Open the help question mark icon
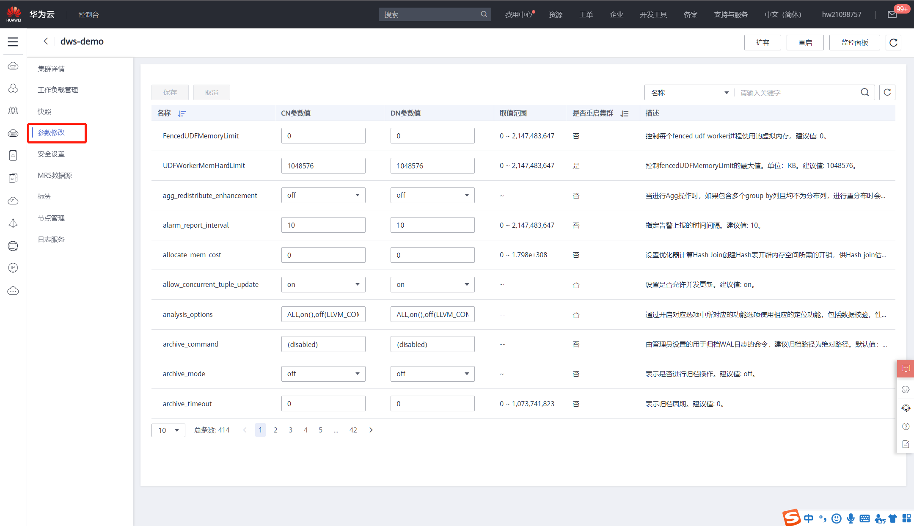The image size is (914, 526). tap(906, 427)
